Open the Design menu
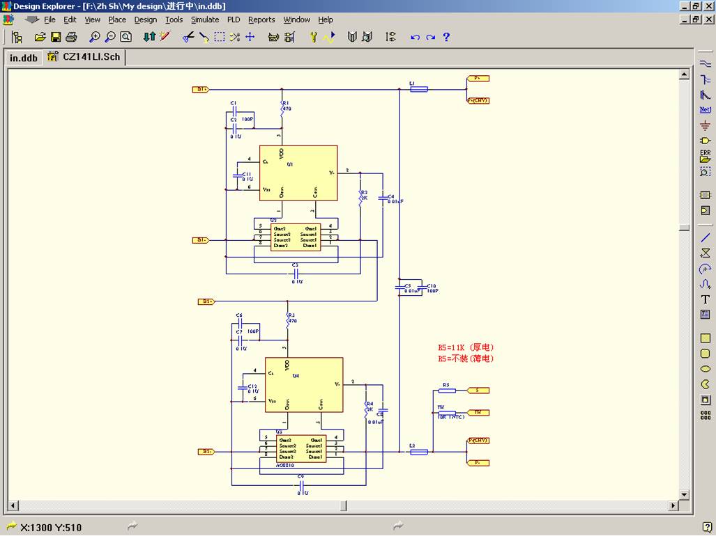The width and height of the screenshot is (716, 536). 146,19
